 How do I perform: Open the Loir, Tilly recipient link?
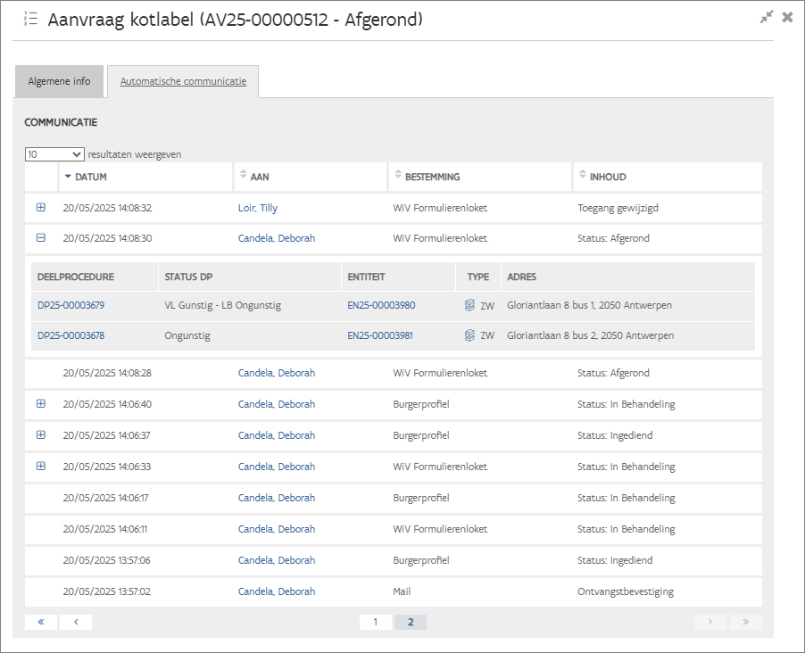(257, 208)
